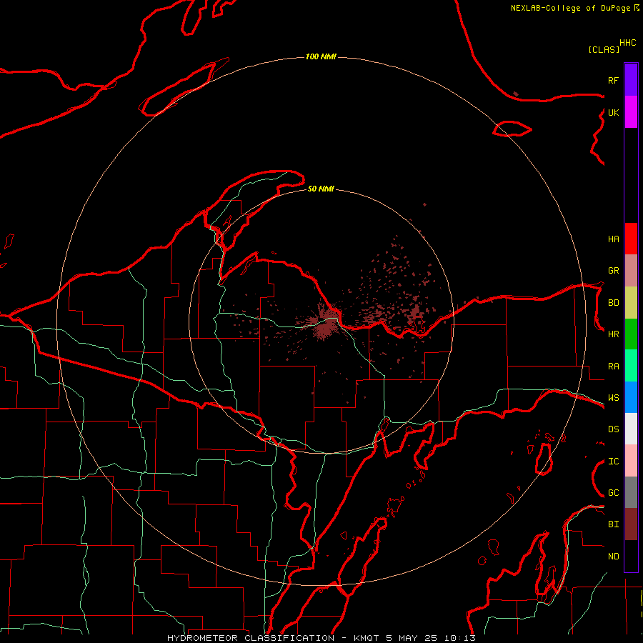Click the HHC product label
The height and width of the screenshot is (643, 643).
627,43
